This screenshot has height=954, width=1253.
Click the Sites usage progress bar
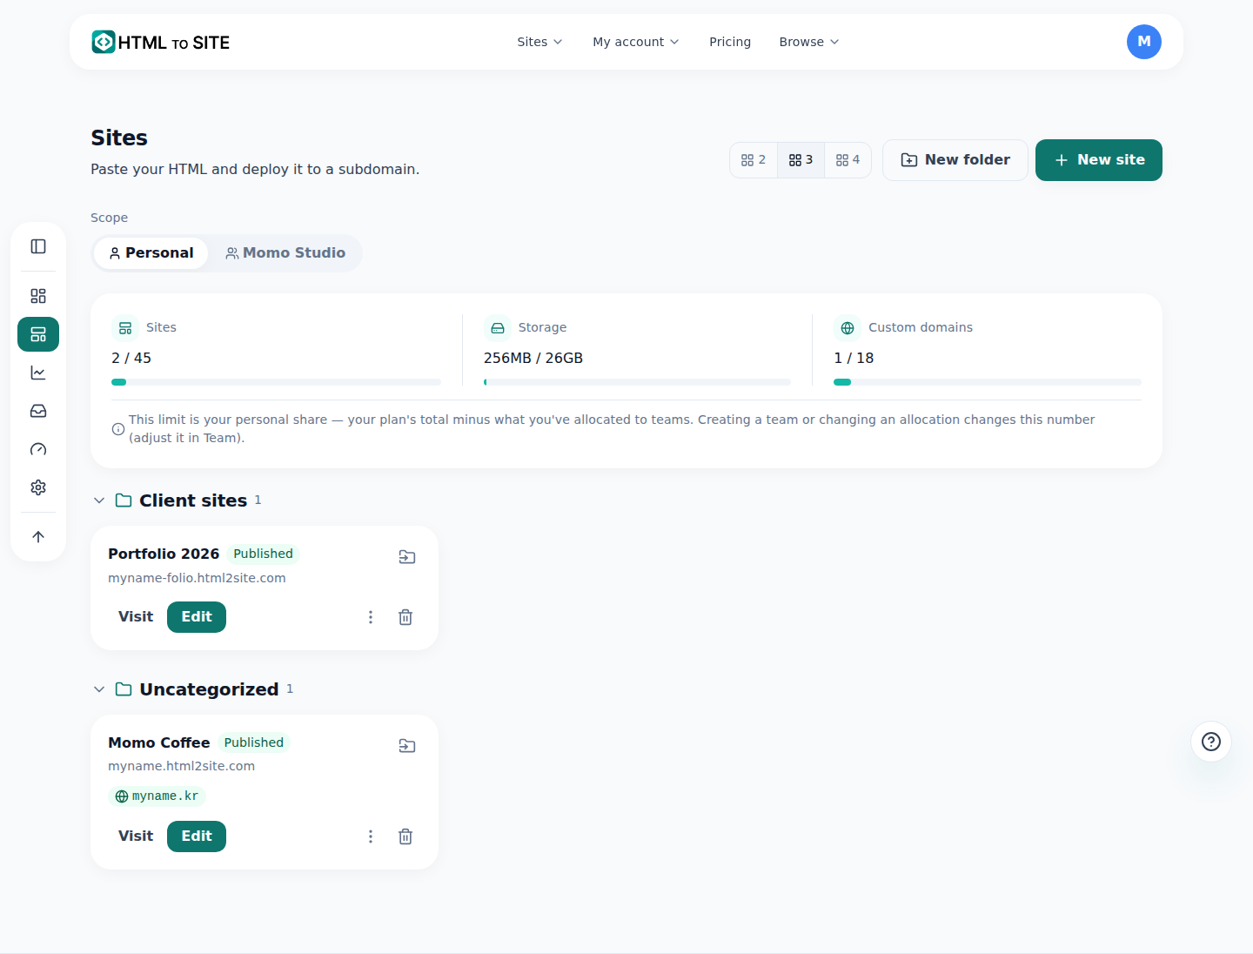[x=276, y=382]
